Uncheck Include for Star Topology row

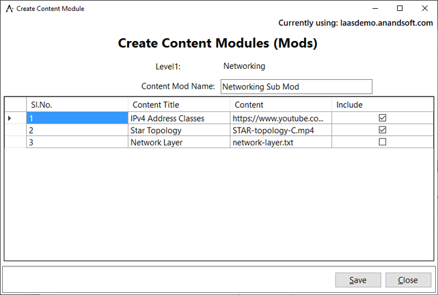[383, 130]
